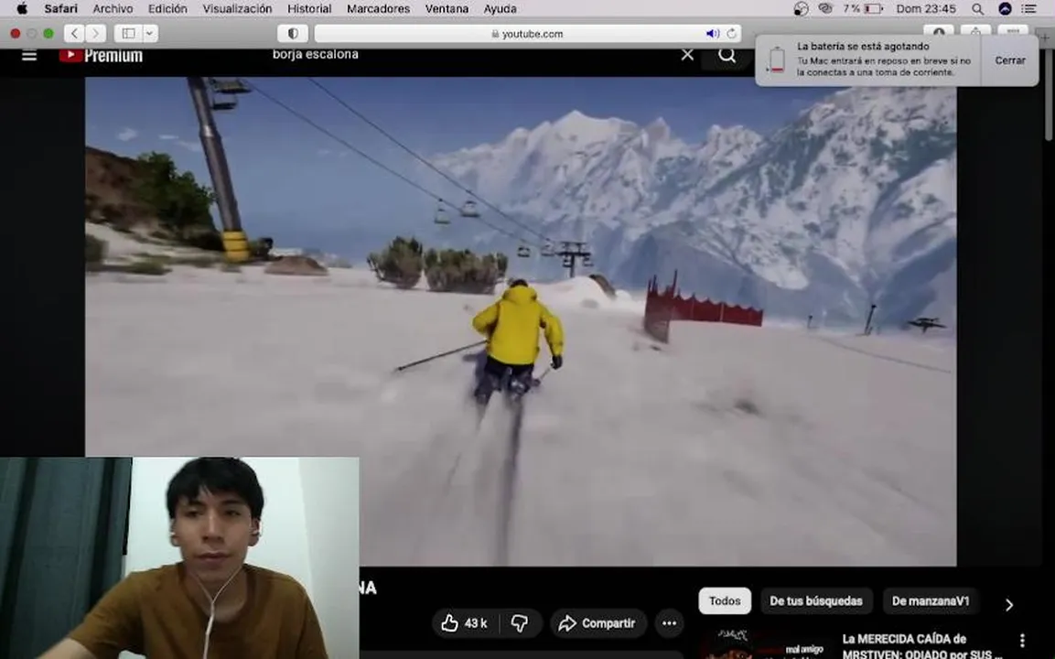
Task: Click the battery status icon in menu bar
Action: point(873,9)
